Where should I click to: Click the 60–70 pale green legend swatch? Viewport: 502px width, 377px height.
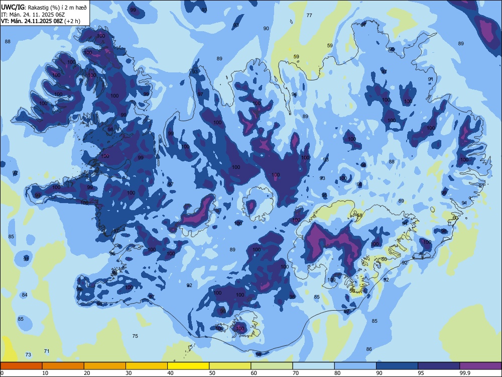[x=272, y=366]
